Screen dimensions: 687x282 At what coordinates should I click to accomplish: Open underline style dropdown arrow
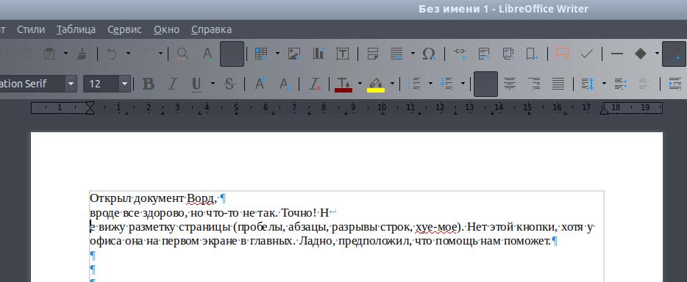point(213,84)
